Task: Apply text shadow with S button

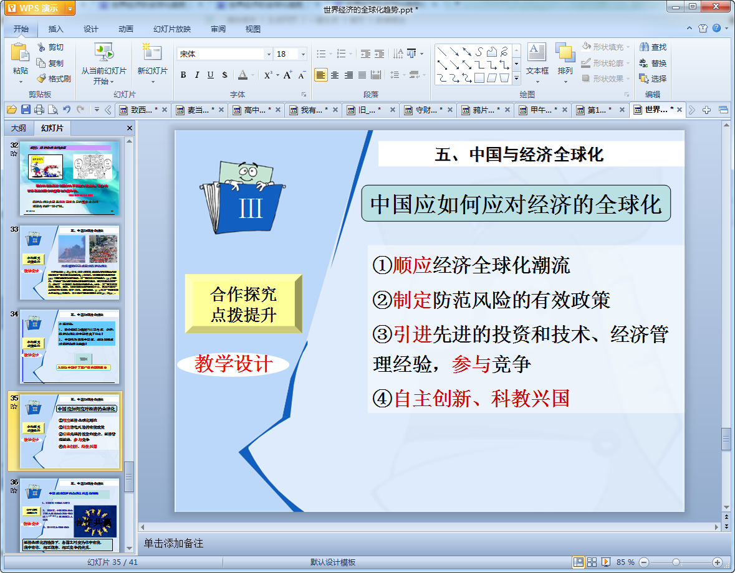Action: point(224,75)
